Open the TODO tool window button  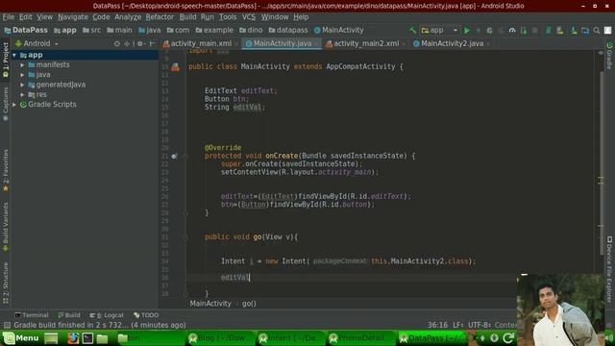pos(146,315)
